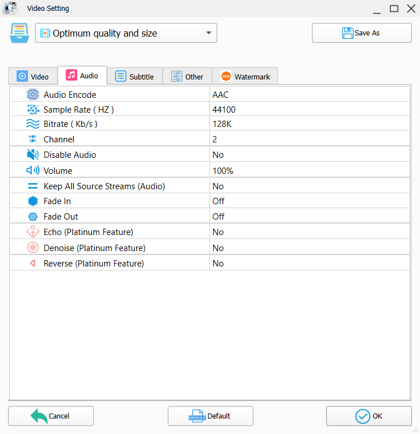Change Sample Rate value 44100
The height and width of the screenshot is (434, 420).
click(310, 109)
